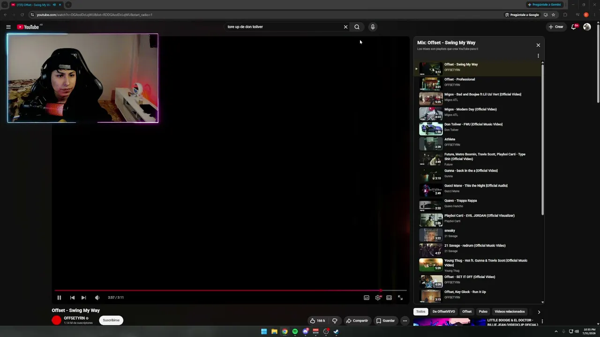Viewport: 600px width, 337px height.
Task: Skip to the previous video
Action: tap(72, 298)
